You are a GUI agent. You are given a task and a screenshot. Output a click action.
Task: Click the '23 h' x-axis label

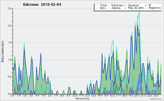[x=156, y=96]
